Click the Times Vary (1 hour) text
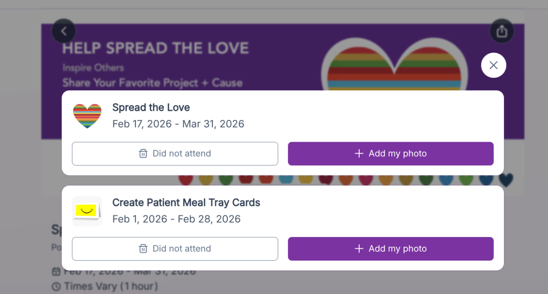 (111, 286)
